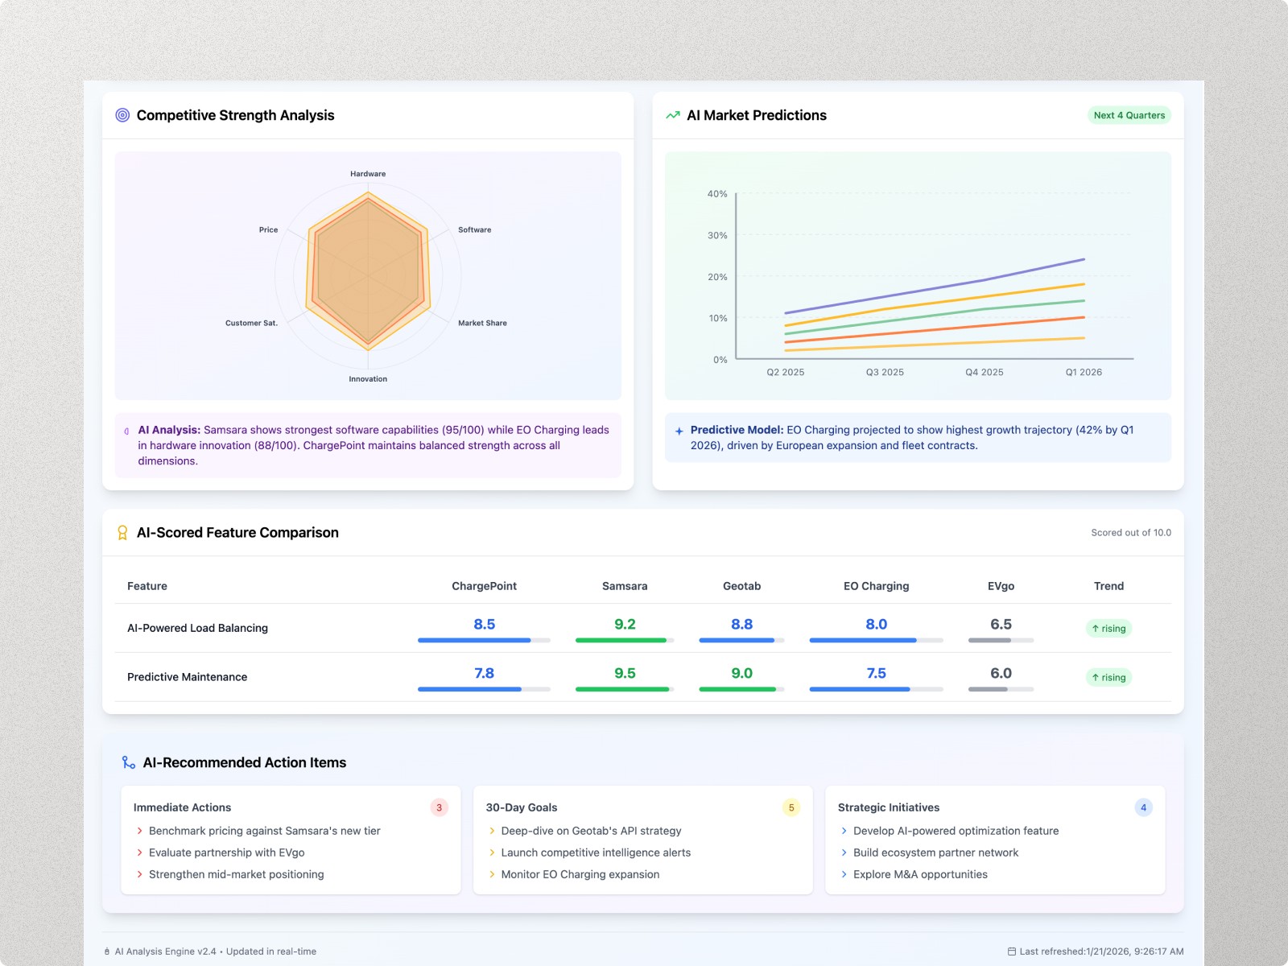Click the award ribbon icon beside AI-Scored Feature Comparison
This screenshot has width=1288, height=966.
(122, 533)
